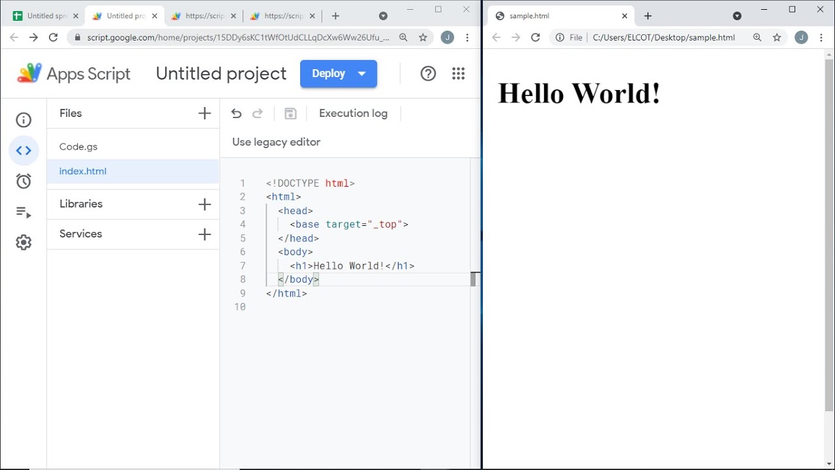The width and height of the screenshot is (835, 470).
Task: Click the script.google.com address bar
Action: (238, 38)
